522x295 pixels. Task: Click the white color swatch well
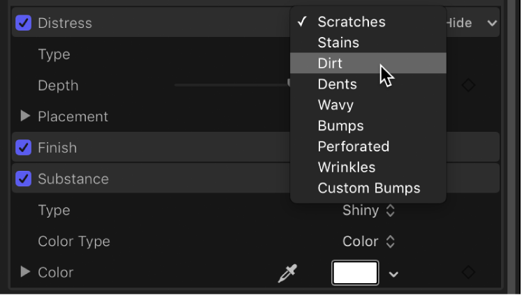356,273
